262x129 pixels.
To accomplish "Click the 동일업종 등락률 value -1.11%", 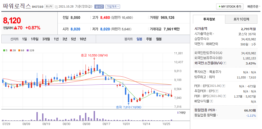I will 251,115.
